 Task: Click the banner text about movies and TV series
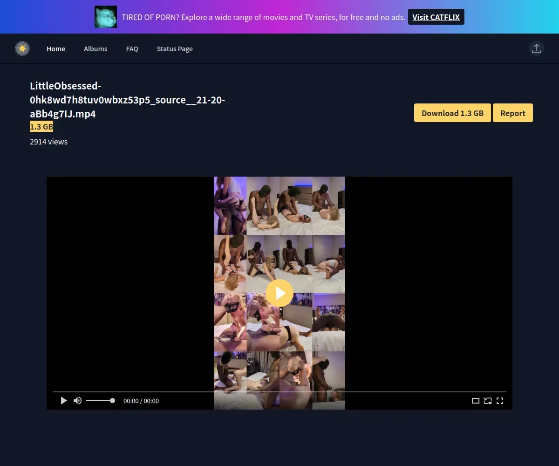point(263,17)
